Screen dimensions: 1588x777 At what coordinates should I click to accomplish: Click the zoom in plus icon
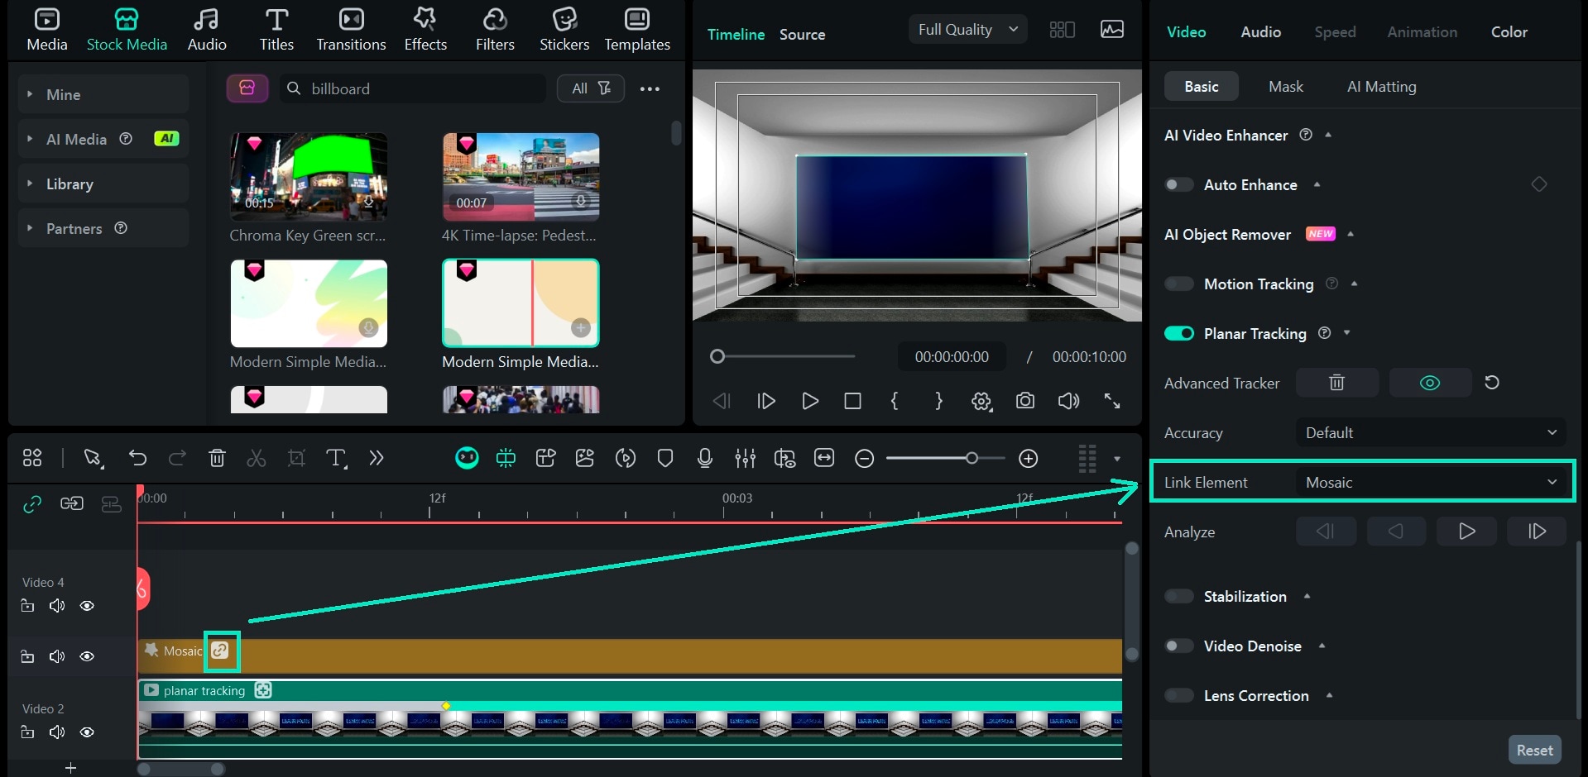(x=1028, y=459)
